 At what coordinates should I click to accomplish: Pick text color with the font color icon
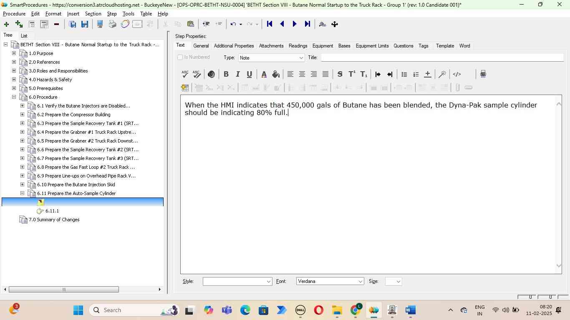pyautogui.click(x=264, y=74)
